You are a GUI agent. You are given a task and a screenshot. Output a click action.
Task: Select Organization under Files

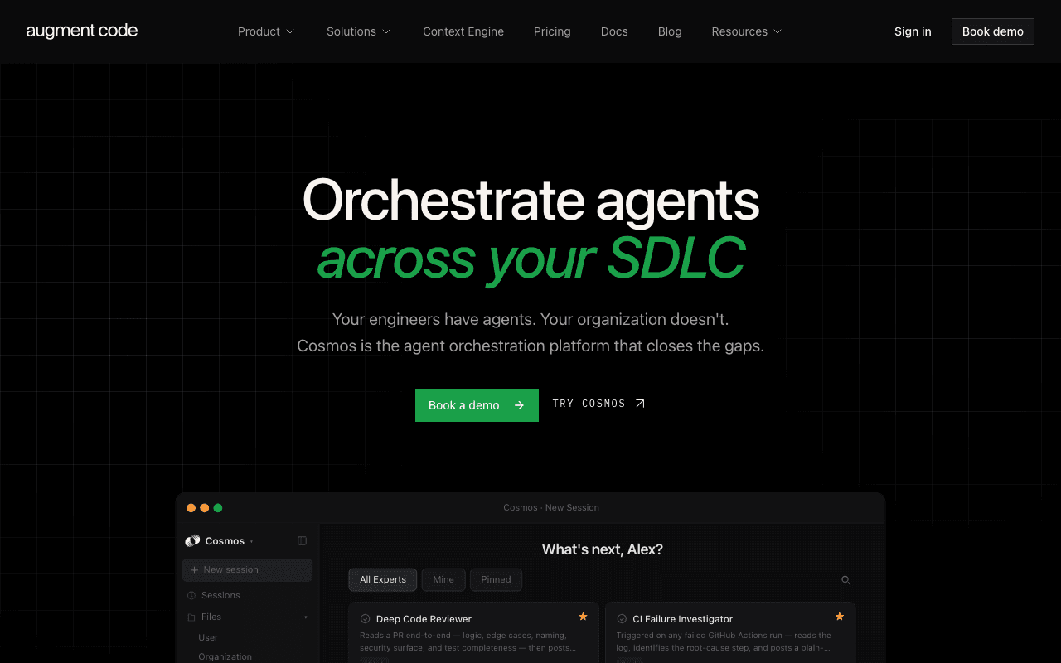(225, 656)
